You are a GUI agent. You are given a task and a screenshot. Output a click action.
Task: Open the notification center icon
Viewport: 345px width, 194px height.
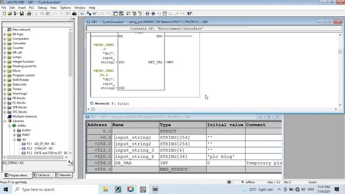(337, 189)
